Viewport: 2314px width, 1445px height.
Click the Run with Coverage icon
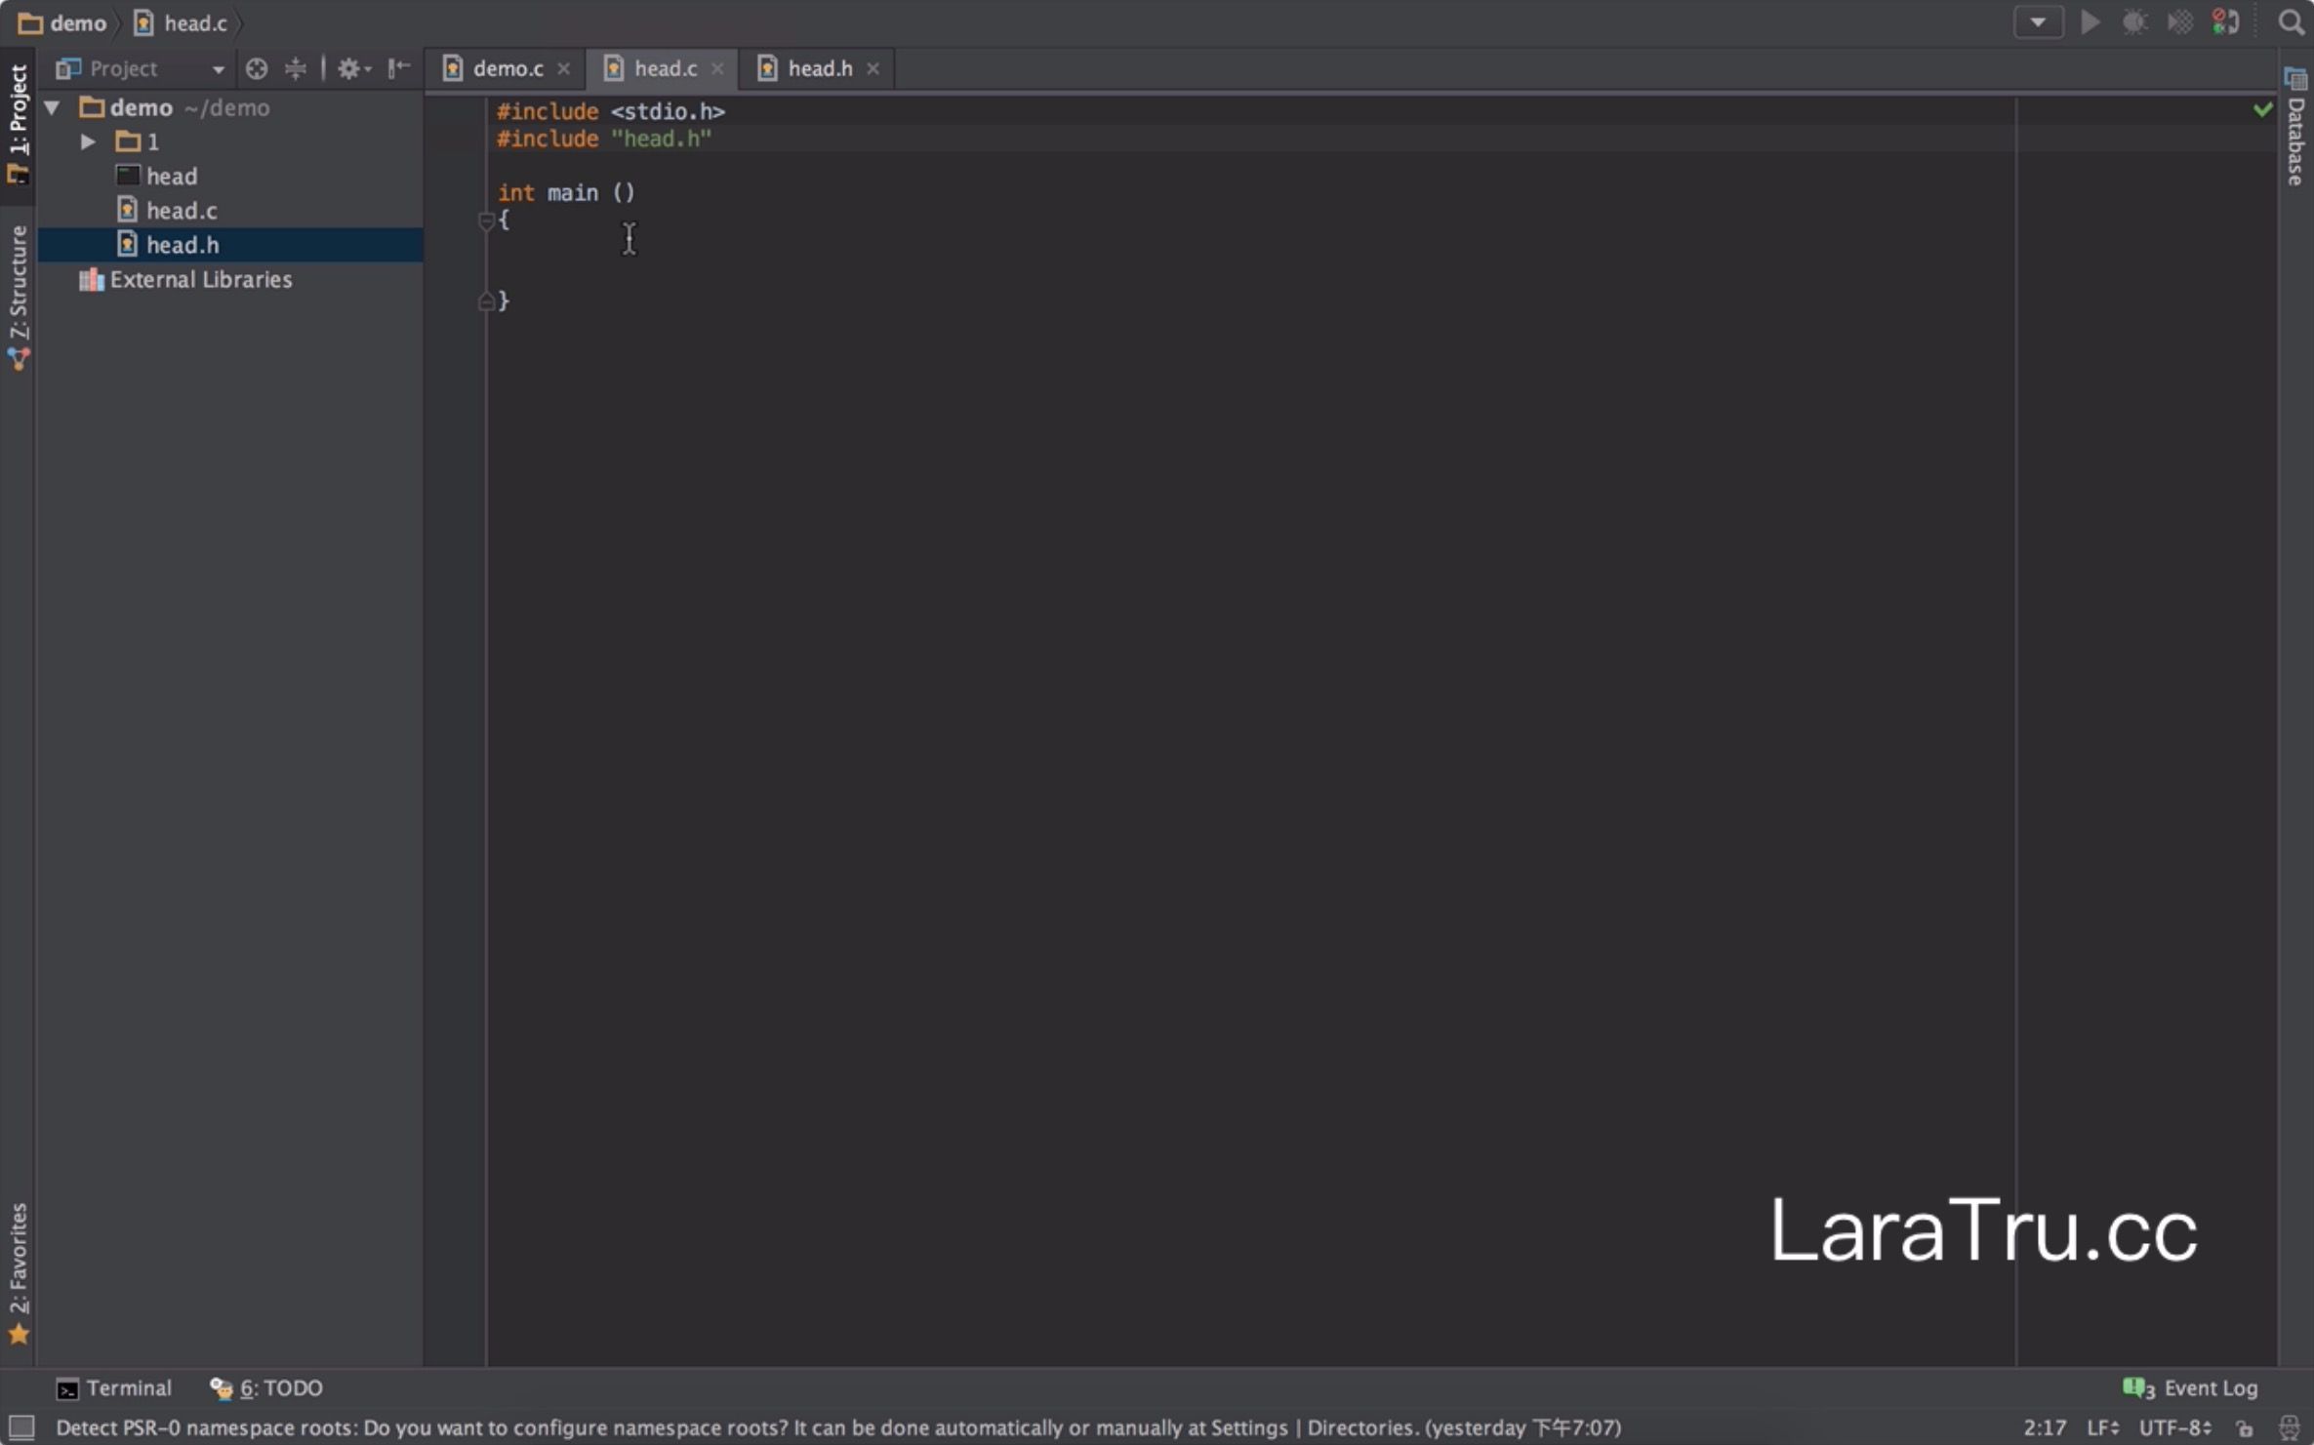tap(2179, 22)
